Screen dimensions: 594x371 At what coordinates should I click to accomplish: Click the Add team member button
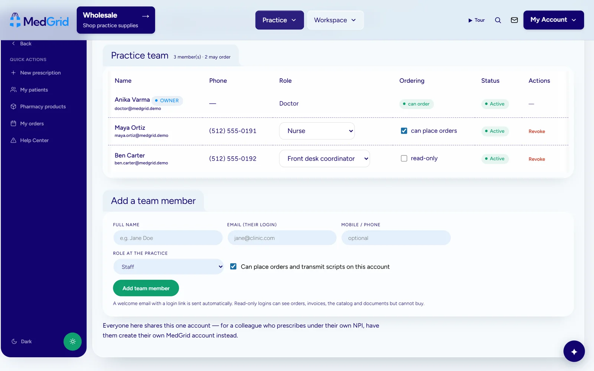(x=146, y=288)
